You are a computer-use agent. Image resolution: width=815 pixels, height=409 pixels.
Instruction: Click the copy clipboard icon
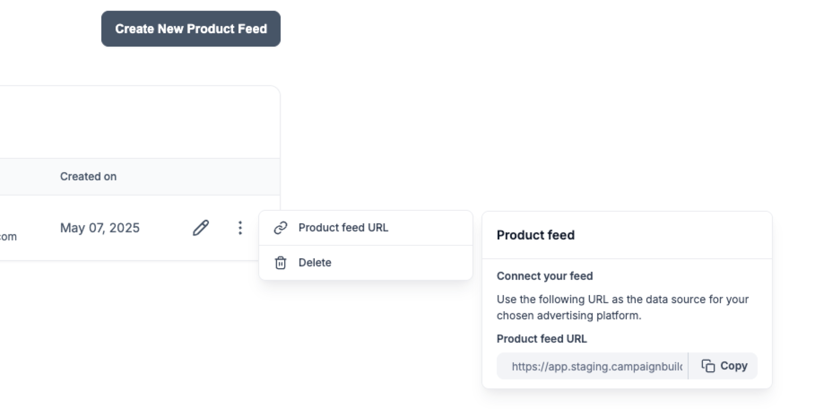pyautogui.click(x=708, y=366)
